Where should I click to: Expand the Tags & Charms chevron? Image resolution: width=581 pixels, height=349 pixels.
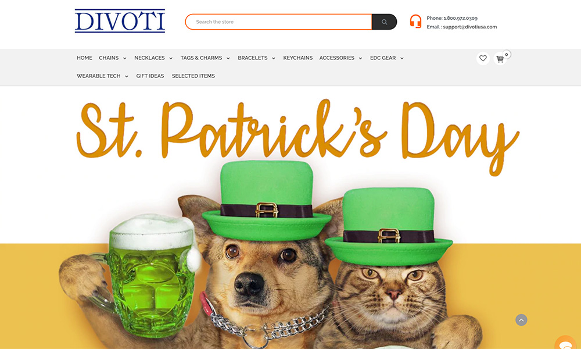pyautogui.click(x=228, y=58)
